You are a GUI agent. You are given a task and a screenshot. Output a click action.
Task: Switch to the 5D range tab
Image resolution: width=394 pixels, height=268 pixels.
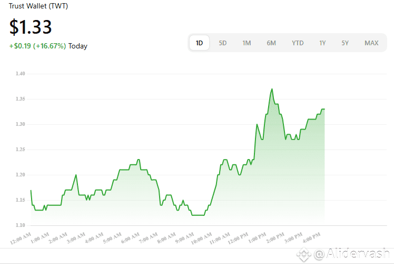pos(222,43)
